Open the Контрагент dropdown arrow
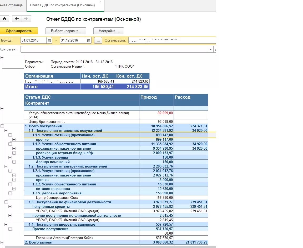This screenshot has height=248, width=303. (211, 49)
